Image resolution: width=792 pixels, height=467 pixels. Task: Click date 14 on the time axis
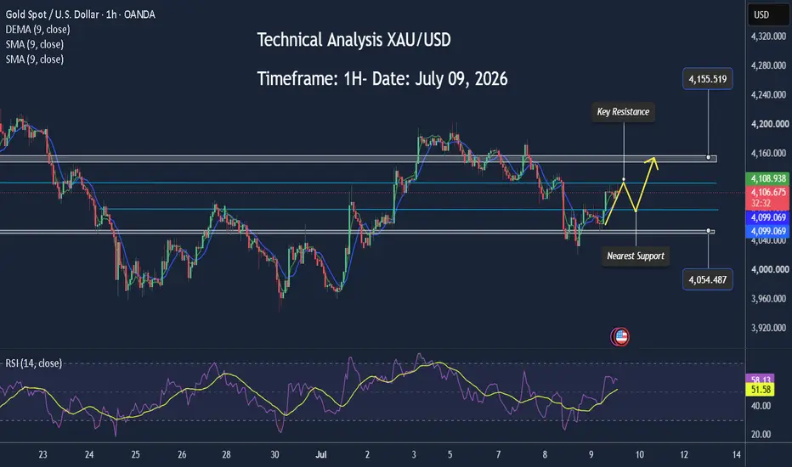[x=737, y=455]
